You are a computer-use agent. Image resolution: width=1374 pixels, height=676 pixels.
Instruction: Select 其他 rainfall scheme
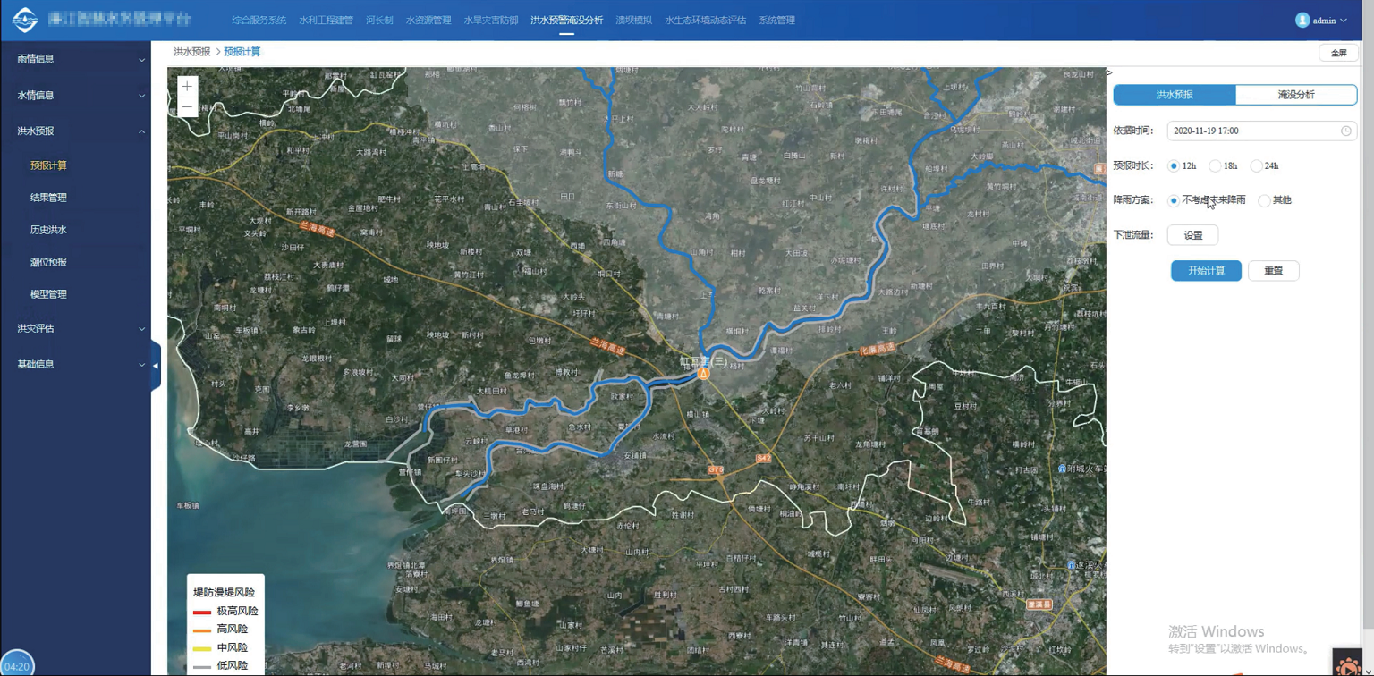click(x=1275, y=200)
